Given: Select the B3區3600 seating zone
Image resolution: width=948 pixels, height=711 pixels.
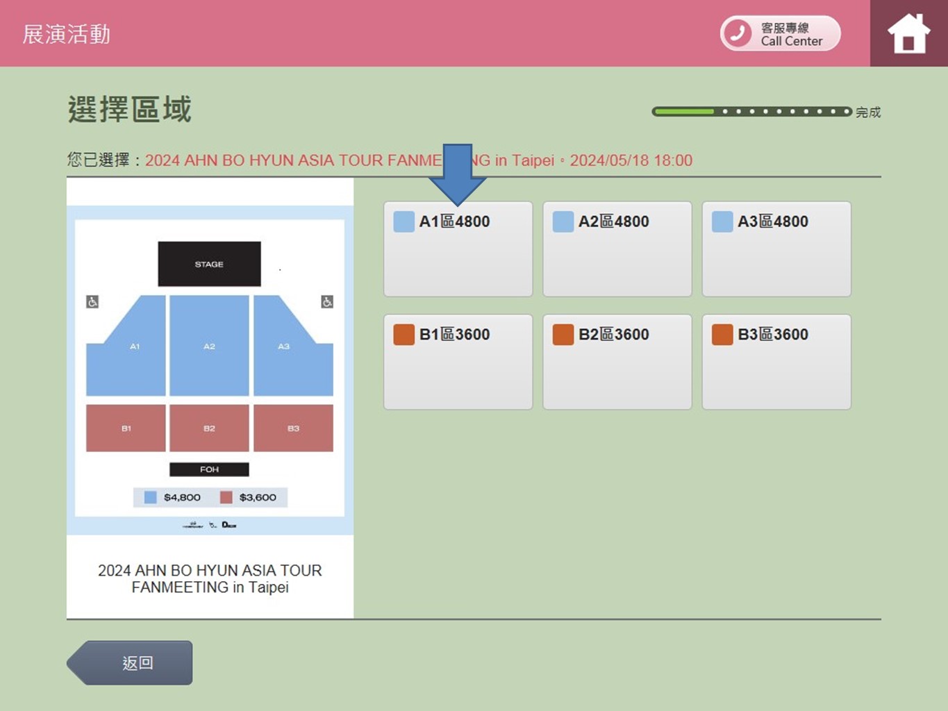Looking at the screenshot, I should tap(776, 362).
